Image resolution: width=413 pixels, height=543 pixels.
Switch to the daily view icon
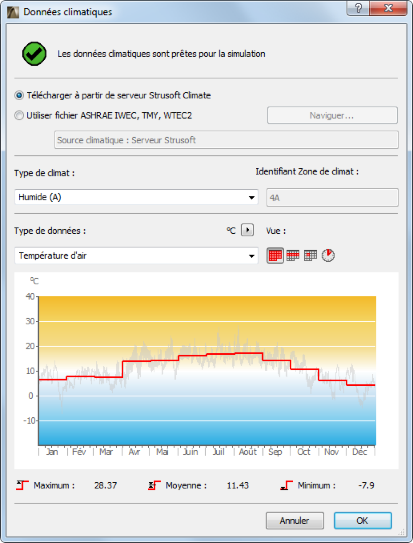[310, 256]
